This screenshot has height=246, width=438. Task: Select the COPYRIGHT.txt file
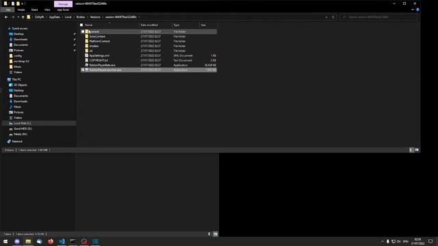pos(99,60)
